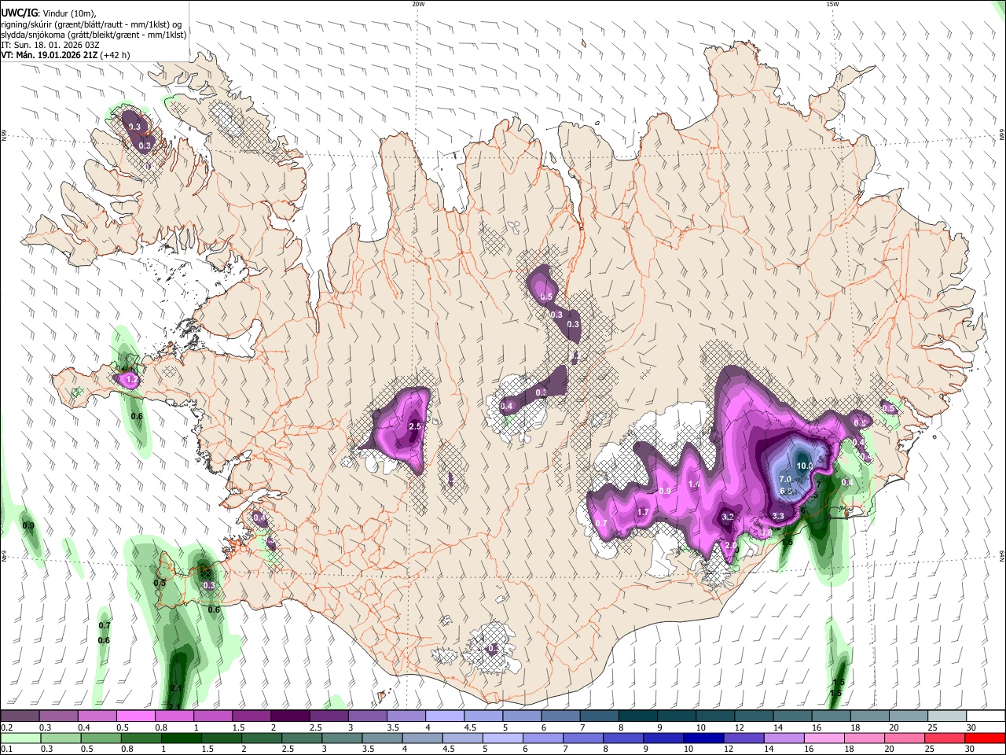Viewport: 1006px width, 755px height.
Task: Pick the darkest green 1 rain scale swatch
Action: [181, 738]
